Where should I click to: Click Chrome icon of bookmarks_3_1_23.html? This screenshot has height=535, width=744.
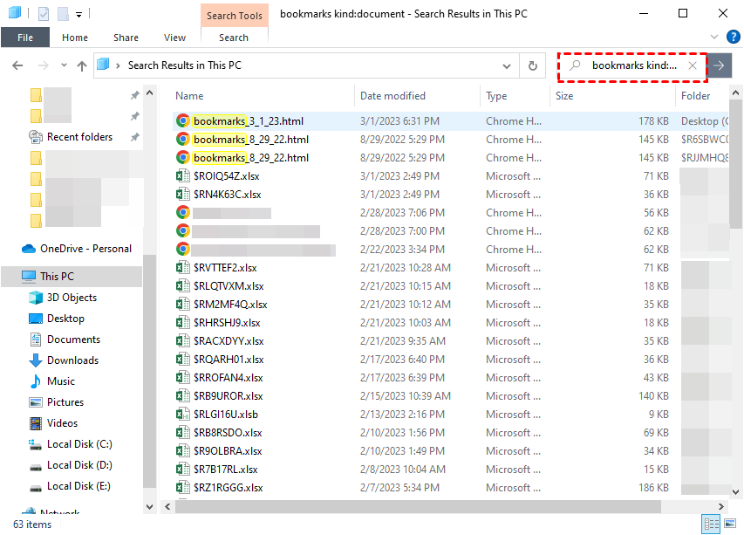(x=182, y=121)
